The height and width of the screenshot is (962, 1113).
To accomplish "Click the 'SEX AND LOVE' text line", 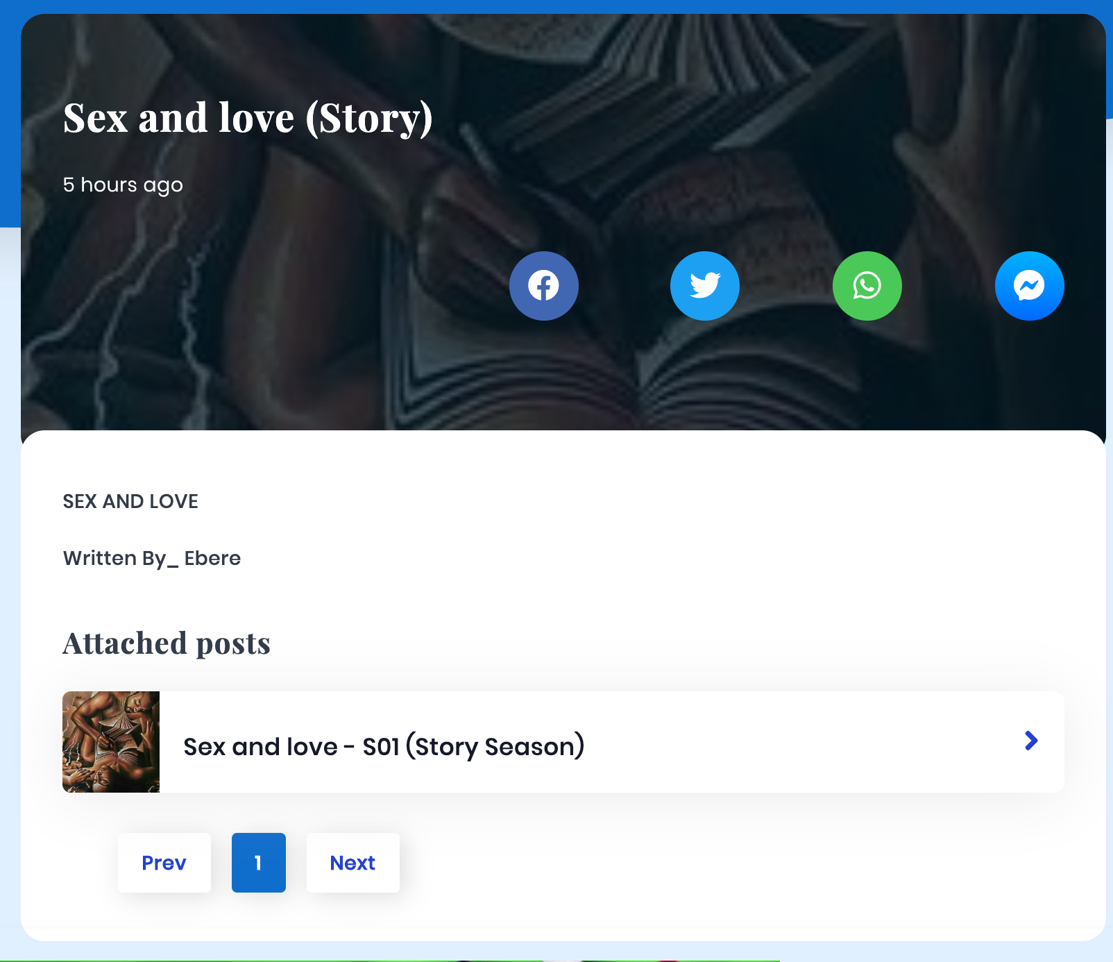I will click(x=130, y=501).
